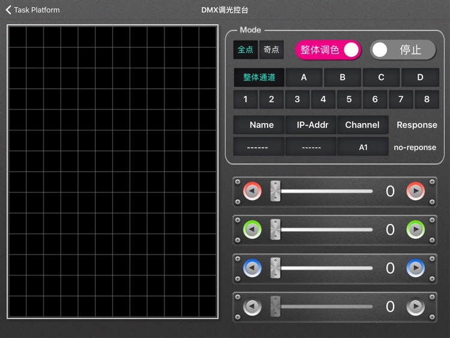Toggle the 停止 switch
This screenshot has height=338, width=450.
[403, 50]
